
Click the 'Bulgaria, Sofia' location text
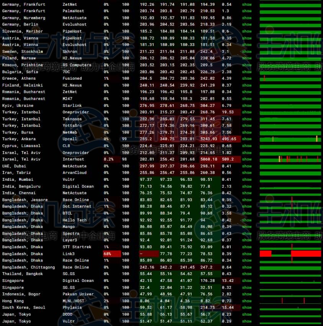20,72
